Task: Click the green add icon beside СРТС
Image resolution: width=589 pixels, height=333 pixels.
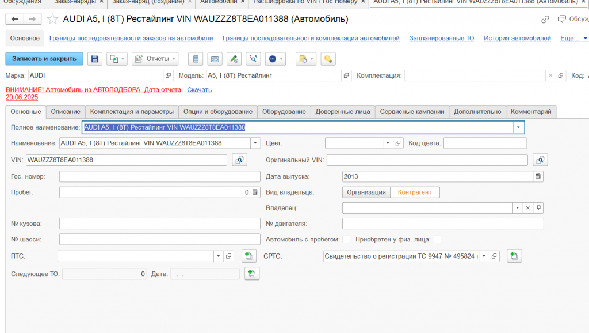Action: (x=514, y=256)
